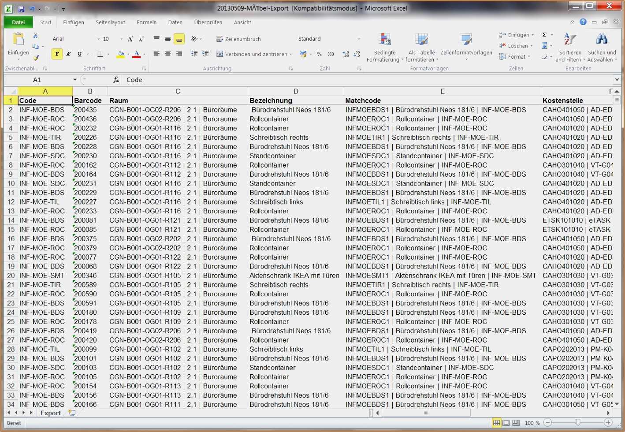
Task: Select the entire column B header
Action: point(90,91)
